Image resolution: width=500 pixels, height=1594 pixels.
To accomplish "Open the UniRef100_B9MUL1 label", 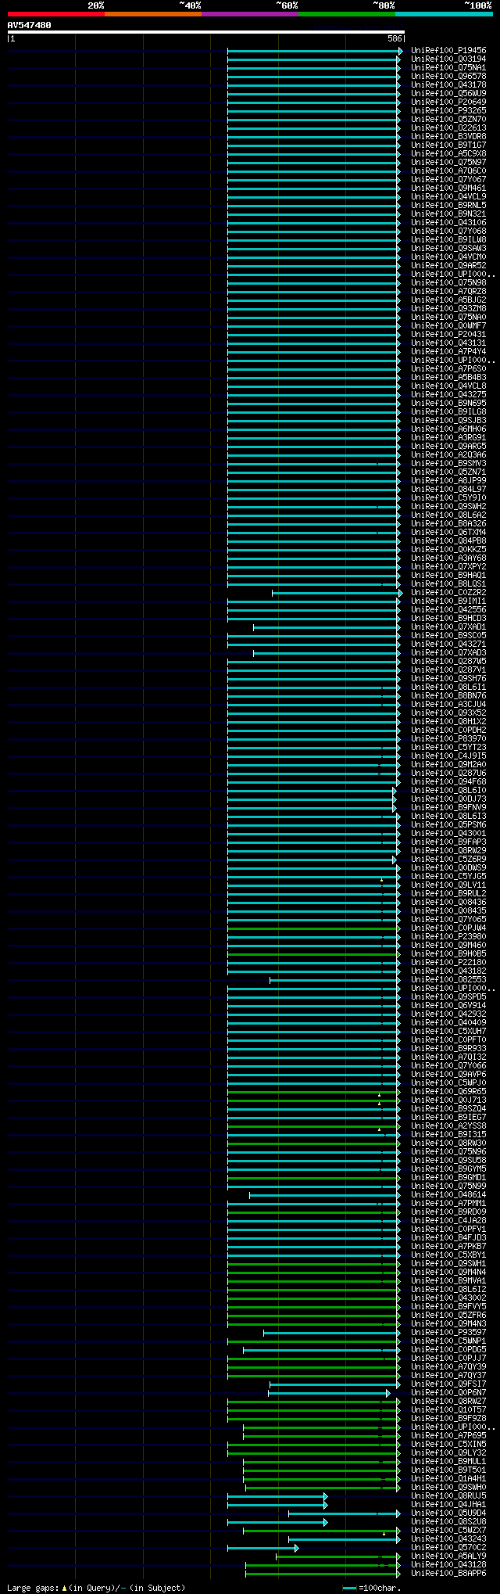I will tap(448, 1462).
